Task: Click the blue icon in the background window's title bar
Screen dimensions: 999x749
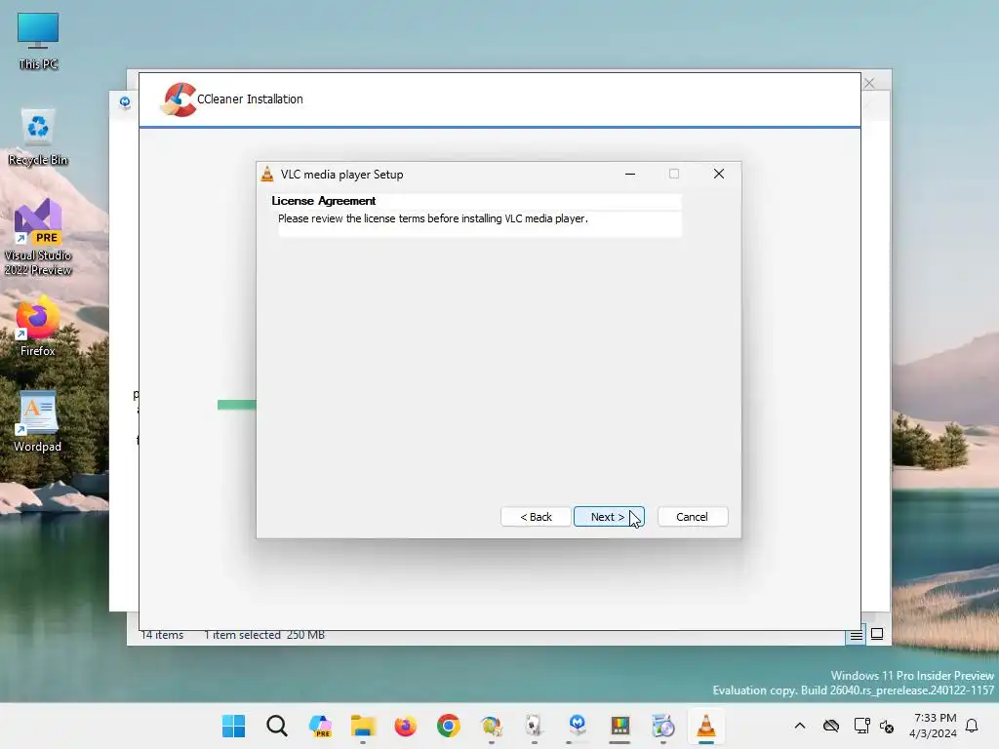Action: [x=125, y=101]
